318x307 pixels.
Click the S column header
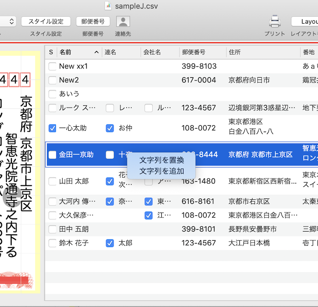tap(51, 52)
